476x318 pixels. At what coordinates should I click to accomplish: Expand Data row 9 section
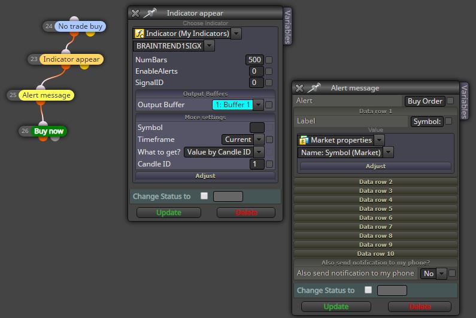coord(375,244)
